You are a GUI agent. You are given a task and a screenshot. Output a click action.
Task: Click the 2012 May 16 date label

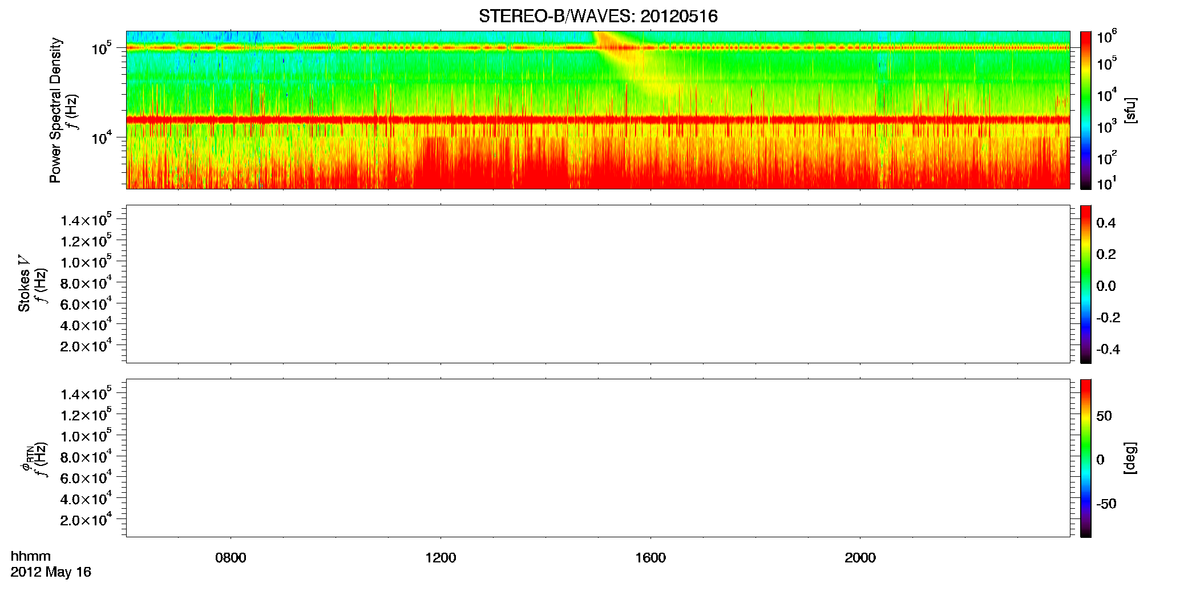[51, 572]
